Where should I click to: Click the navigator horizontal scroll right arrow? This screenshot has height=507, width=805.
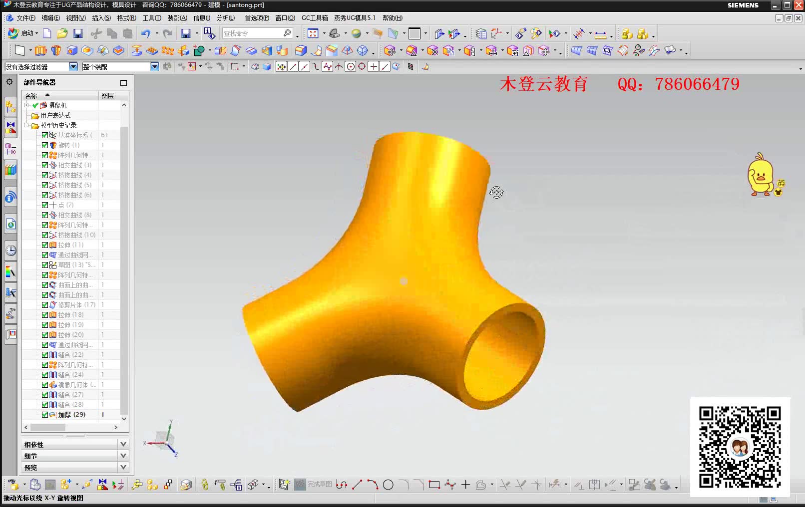click(116, 428)
